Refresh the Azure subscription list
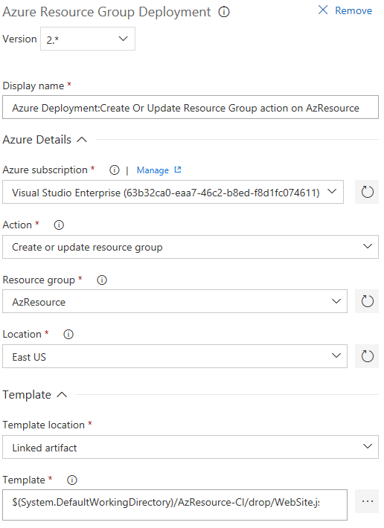 tap(367, 193)
